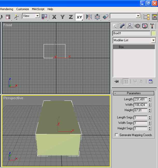This screenshot has width=158, height=168.
Task: Open the Display panel tab
Action: pos(145,26)
